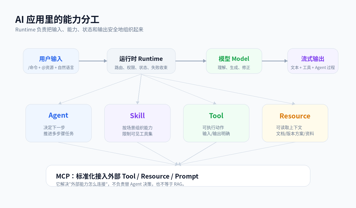The width and height of the screenshot is (356, 208).
Task: Click the title 'AI 应用里的能力分工'
Action: point(57,20)
